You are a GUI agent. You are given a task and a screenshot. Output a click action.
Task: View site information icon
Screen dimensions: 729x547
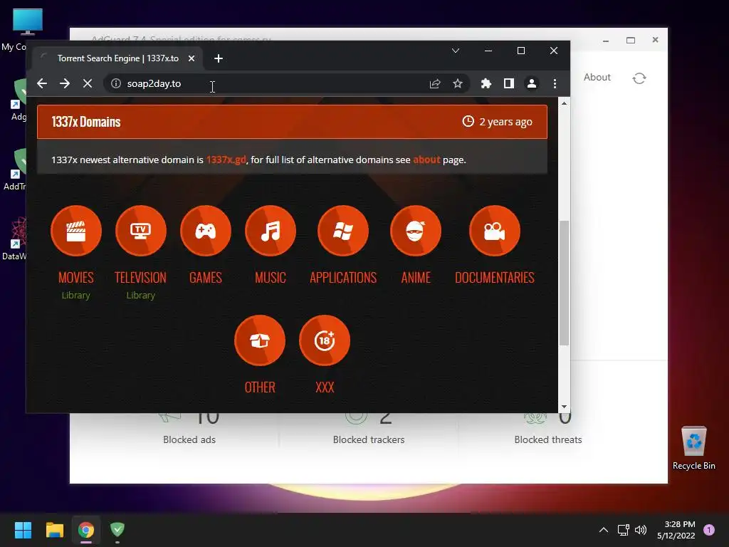click(x=116, y=83)
